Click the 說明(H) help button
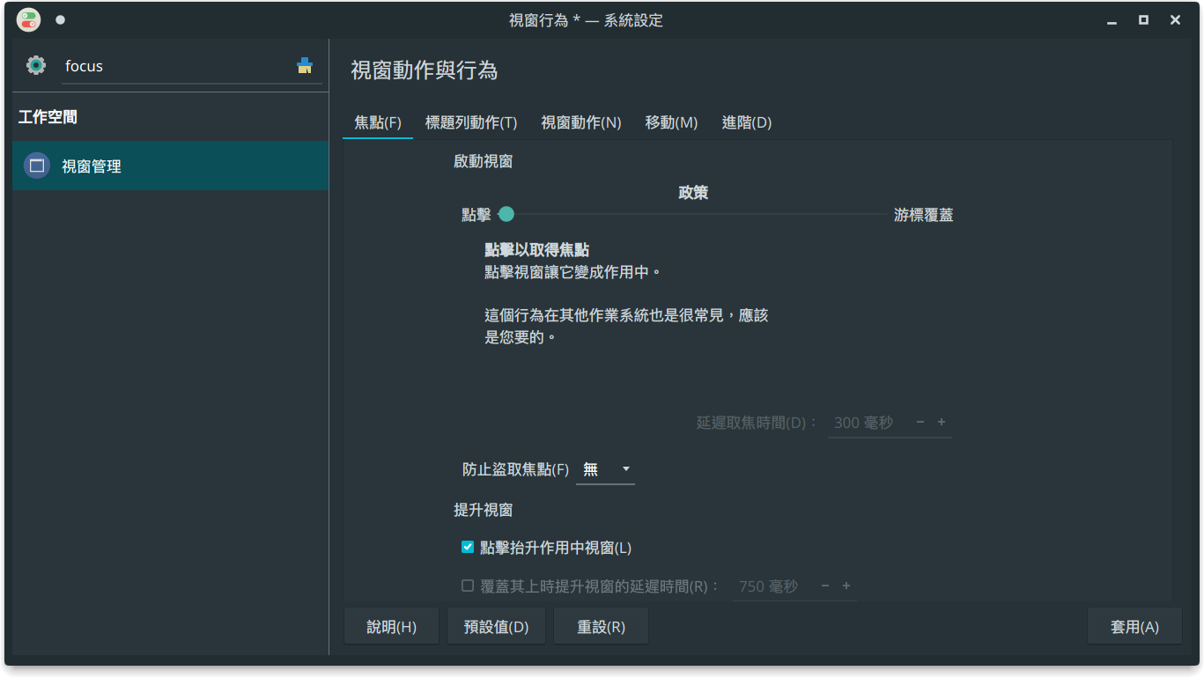 point(391,627)
